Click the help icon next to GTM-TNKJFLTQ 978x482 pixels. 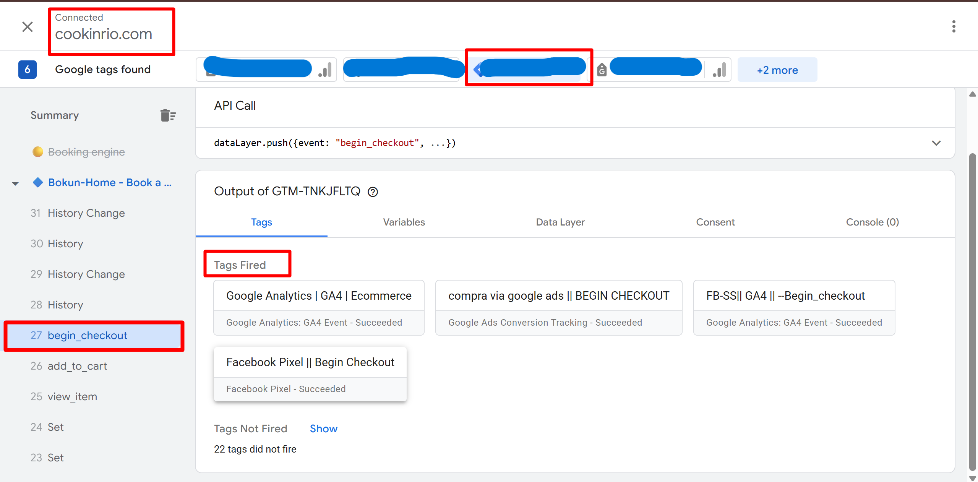coord(373,192)
